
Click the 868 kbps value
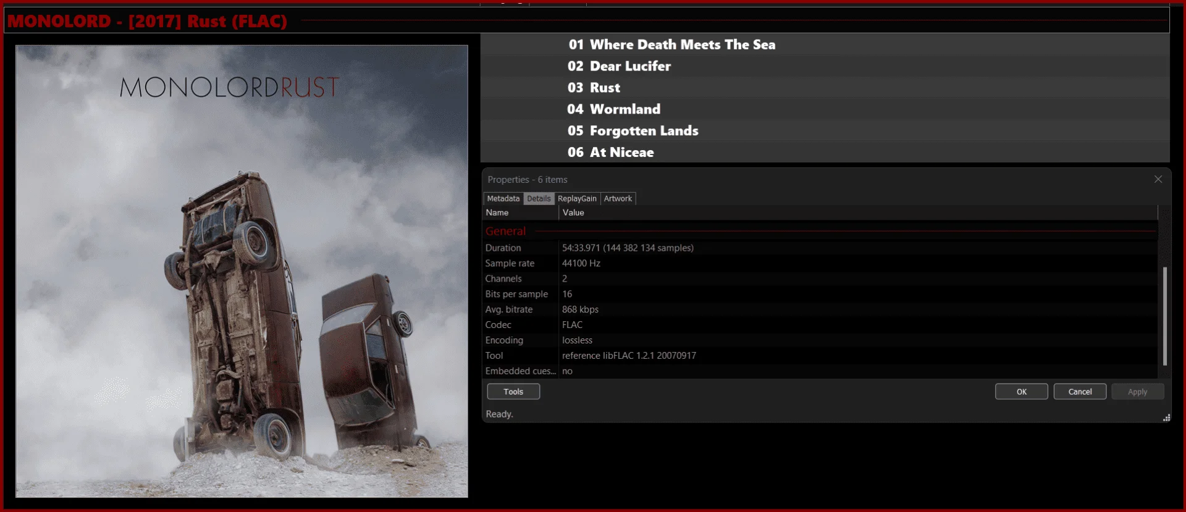click(x=580, y=309)
